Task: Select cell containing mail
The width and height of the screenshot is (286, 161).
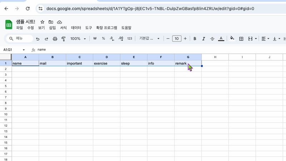Action: (53, 63)
